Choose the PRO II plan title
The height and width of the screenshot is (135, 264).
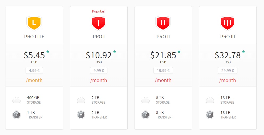tap(163, 37)
